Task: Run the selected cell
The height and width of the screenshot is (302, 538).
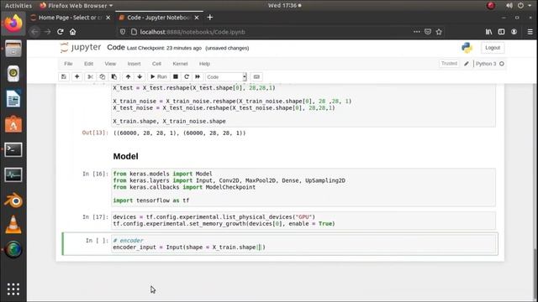Action: (x=159, y=76)
